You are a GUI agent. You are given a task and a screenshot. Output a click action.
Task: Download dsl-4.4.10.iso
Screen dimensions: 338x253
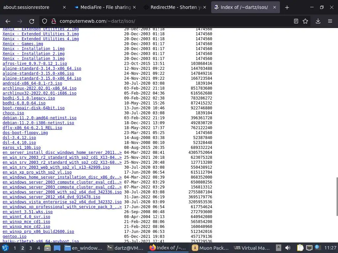tap(19, 143)
